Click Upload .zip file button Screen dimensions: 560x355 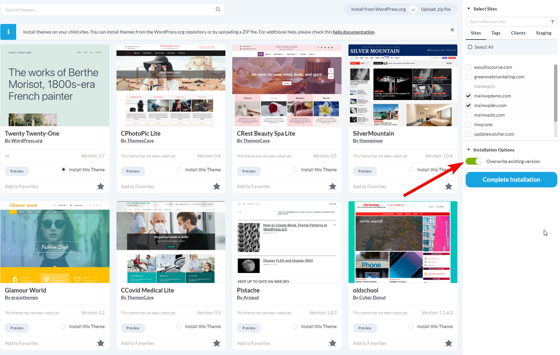coord(436,9)
